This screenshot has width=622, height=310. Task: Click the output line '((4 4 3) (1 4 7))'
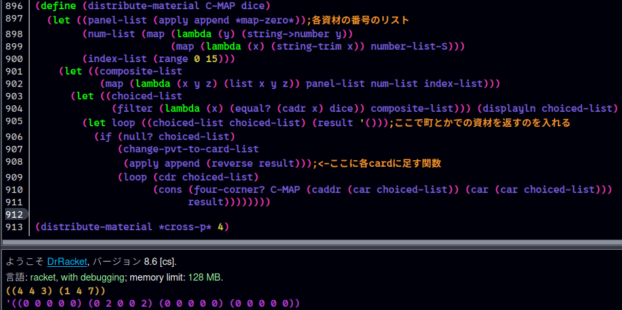(x=56, y=291)
